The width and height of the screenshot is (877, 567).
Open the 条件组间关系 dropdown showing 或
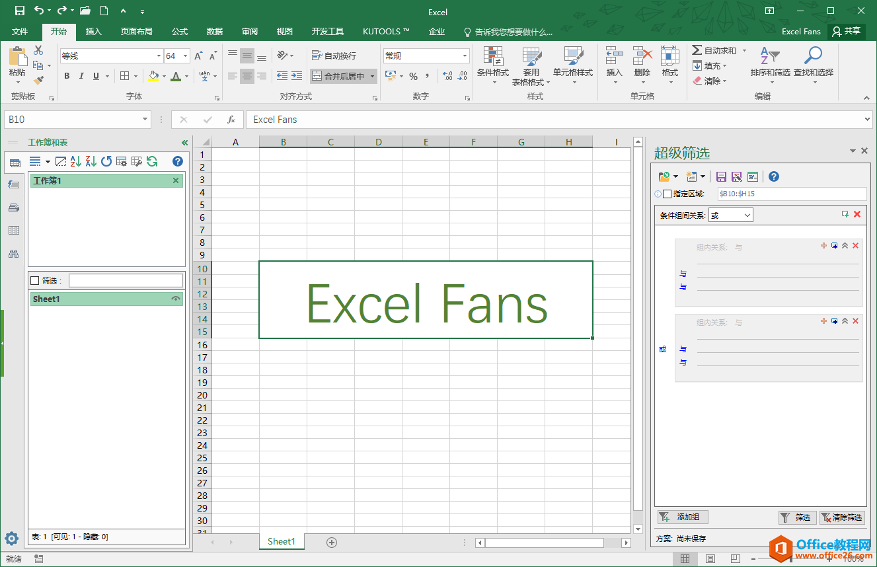pos(730,215)
